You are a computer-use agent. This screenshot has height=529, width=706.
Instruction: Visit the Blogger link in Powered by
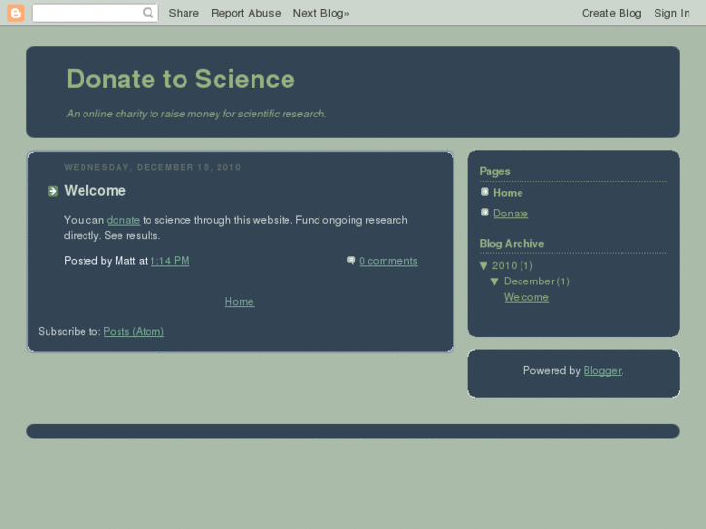602,371
